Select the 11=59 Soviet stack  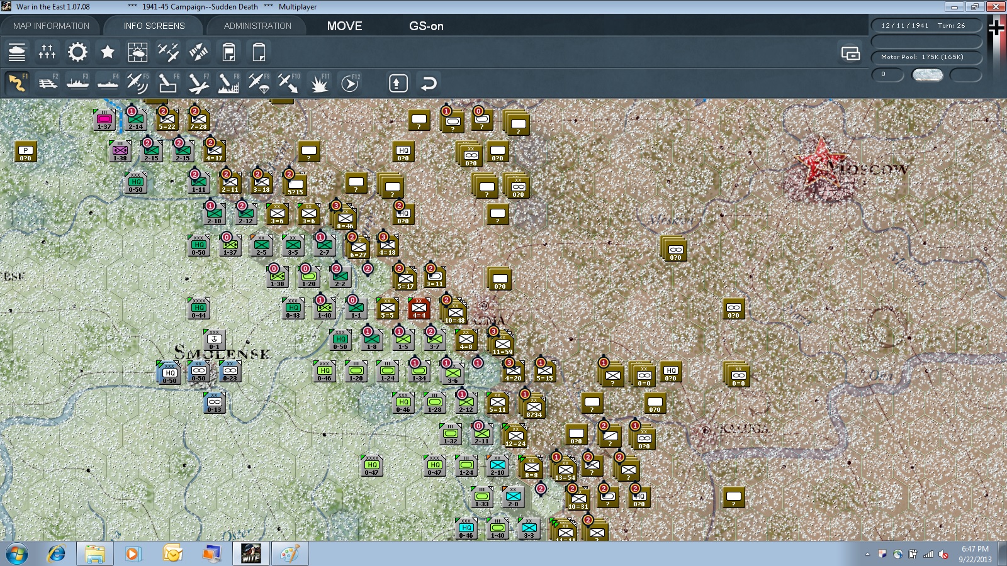pos(502,343)
